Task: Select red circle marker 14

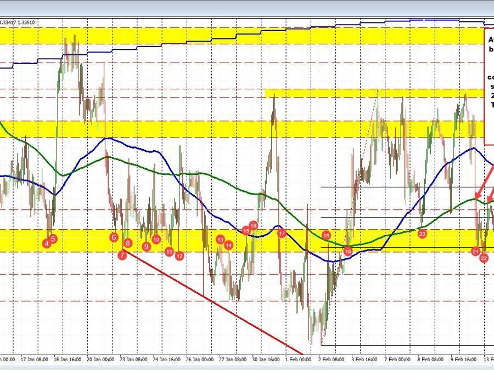Action: coord(228,246)
